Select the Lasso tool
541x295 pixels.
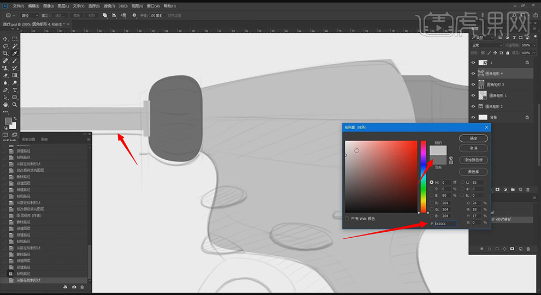click(5, 46)
